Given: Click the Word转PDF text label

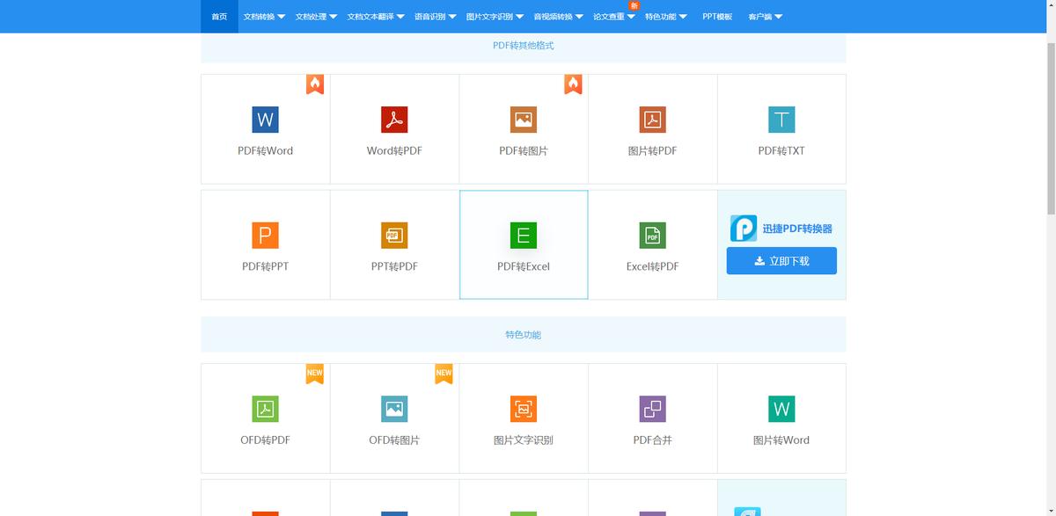Looking at the screenshot, I should click(x=394, y=150).
